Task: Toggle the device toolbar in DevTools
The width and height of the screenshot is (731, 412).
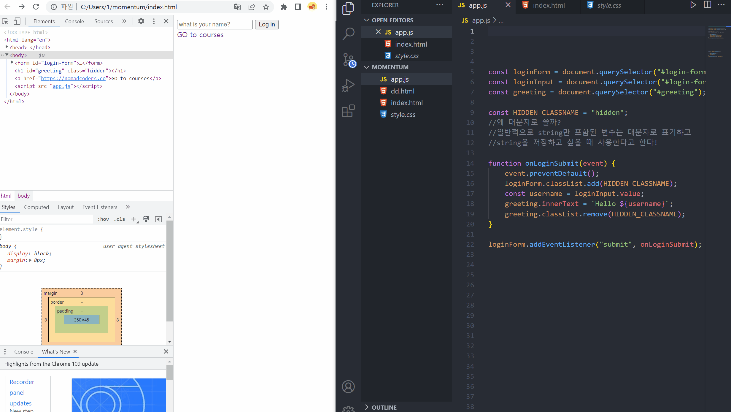Action: (17, 21)
